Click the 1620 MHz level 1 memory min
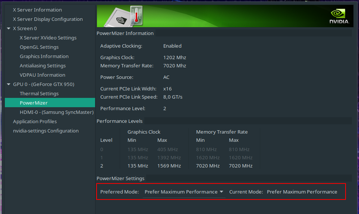The width and height of the screenshot is (359, 214). [208, 157]
